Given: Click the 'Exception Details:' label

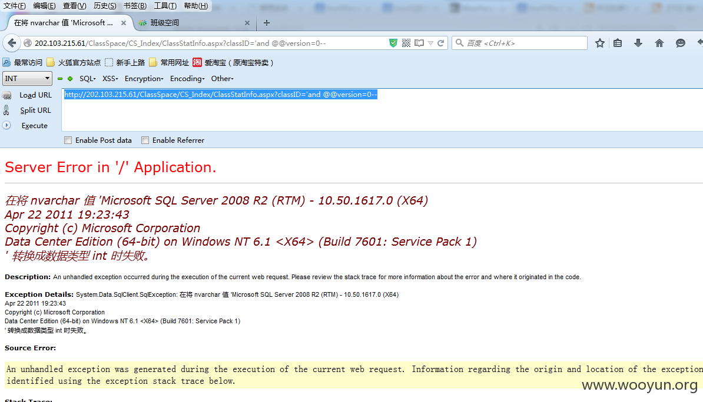Looking at the screenshot, I should pyautogui.click(x=39, y=294).
